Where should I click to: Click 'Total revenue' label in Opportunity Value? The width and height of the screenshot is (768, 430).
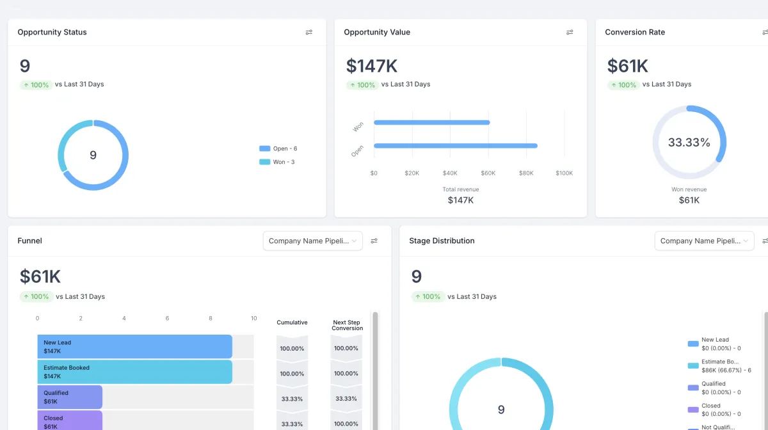pos(461,189)
